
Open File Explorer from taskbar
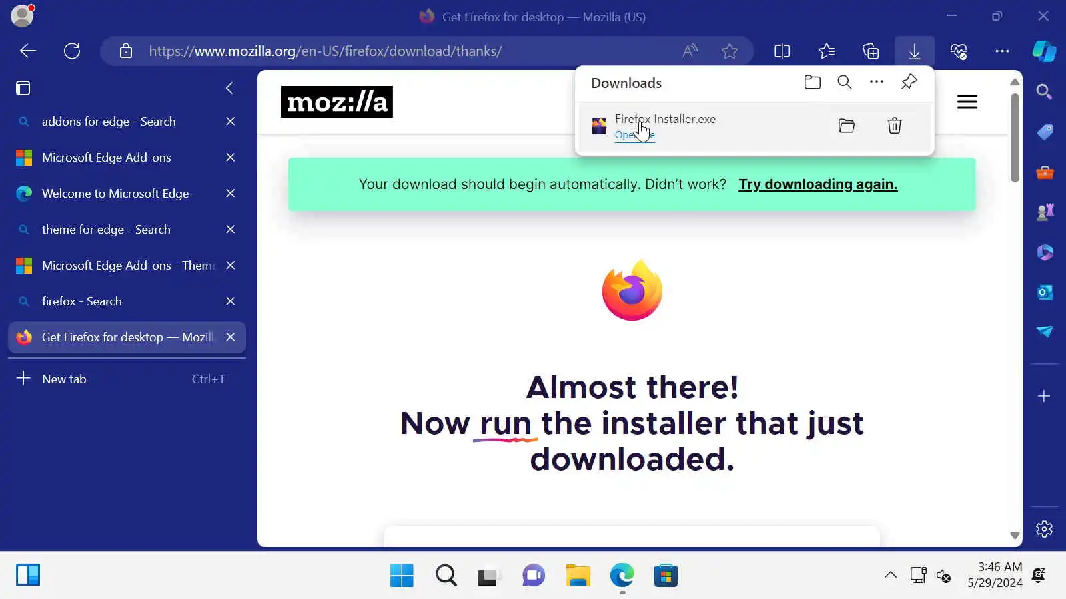point(578,576)
